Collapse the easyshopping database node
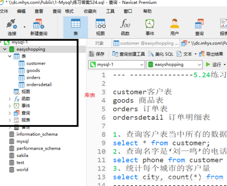Screen dimensions: 227x186 click(5, 49)
